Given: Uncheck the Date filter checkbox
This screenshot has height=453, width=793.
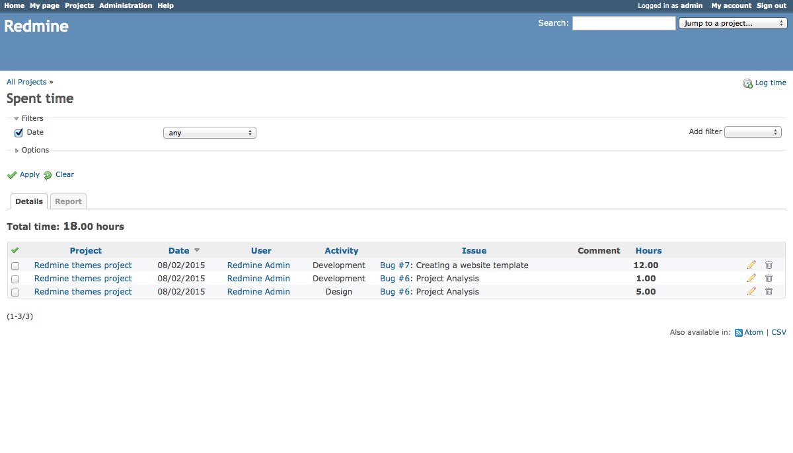Looking at the screenshot, I should tap(19, 133).
